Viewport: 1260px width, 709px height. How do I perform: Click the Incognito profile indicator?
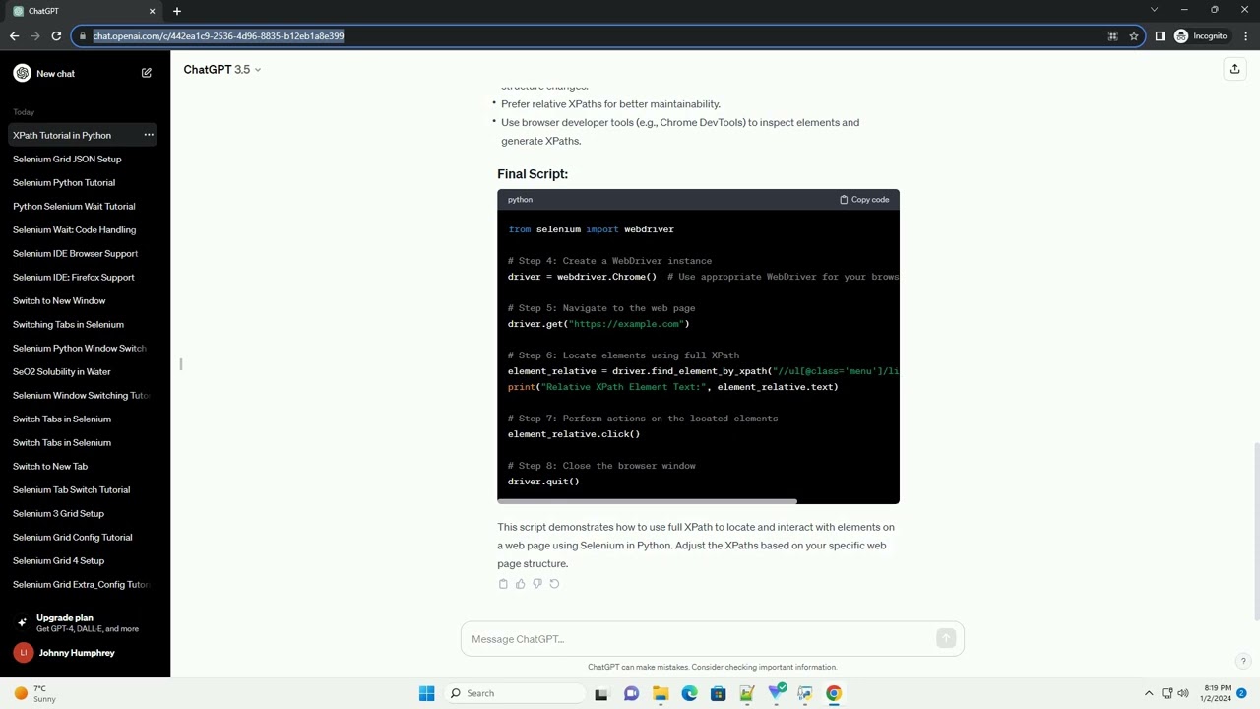click(x=1201, y=36)
